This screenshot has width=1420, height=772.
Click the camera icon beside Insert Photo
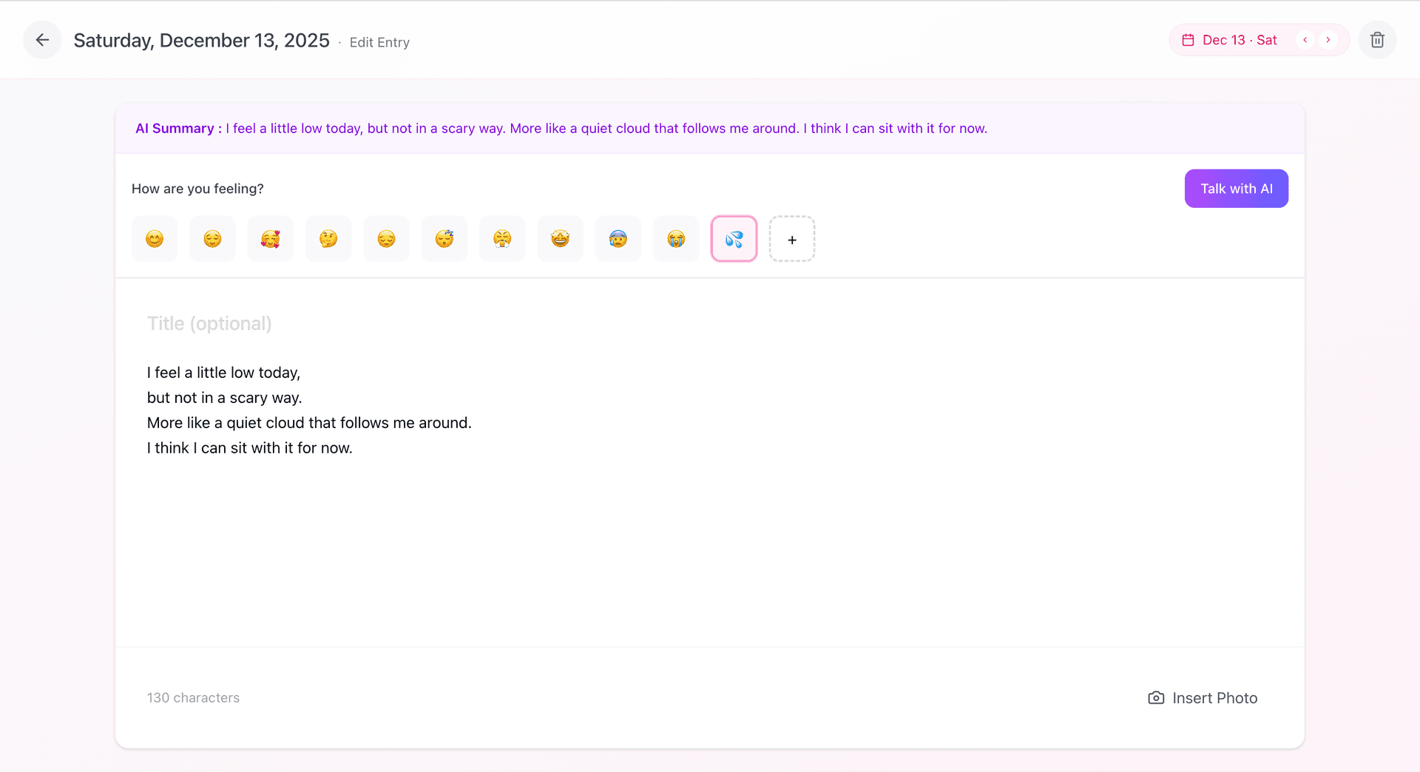(1155, 698)
